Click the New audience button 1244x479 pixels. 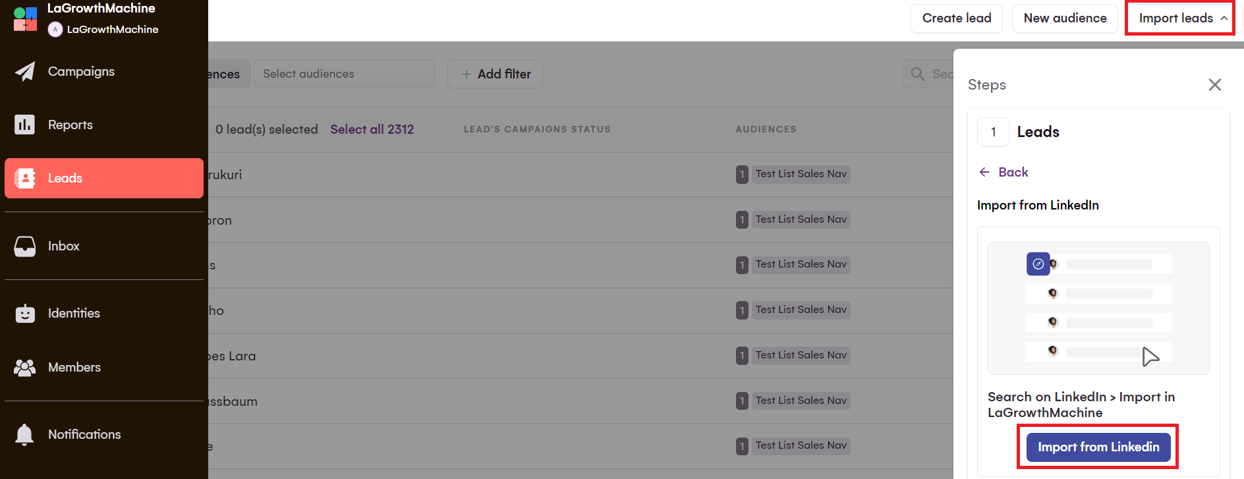click(1065, 18)
